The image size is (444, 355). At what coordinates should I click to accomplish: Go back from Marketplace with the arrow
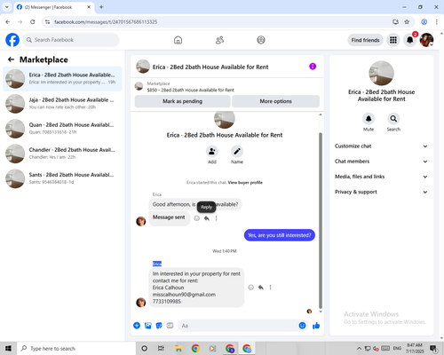tap(11, 59)
